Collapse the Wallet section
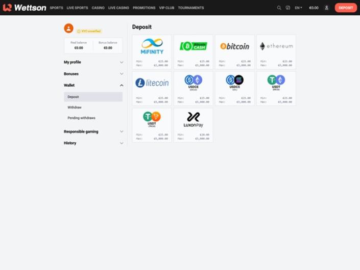 pyautogui.click(x=93, y=85)
